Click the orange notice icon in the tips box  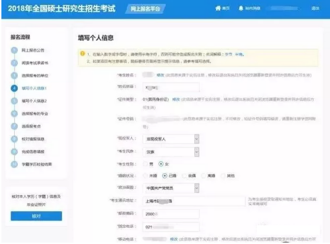[x=82, y=54]
